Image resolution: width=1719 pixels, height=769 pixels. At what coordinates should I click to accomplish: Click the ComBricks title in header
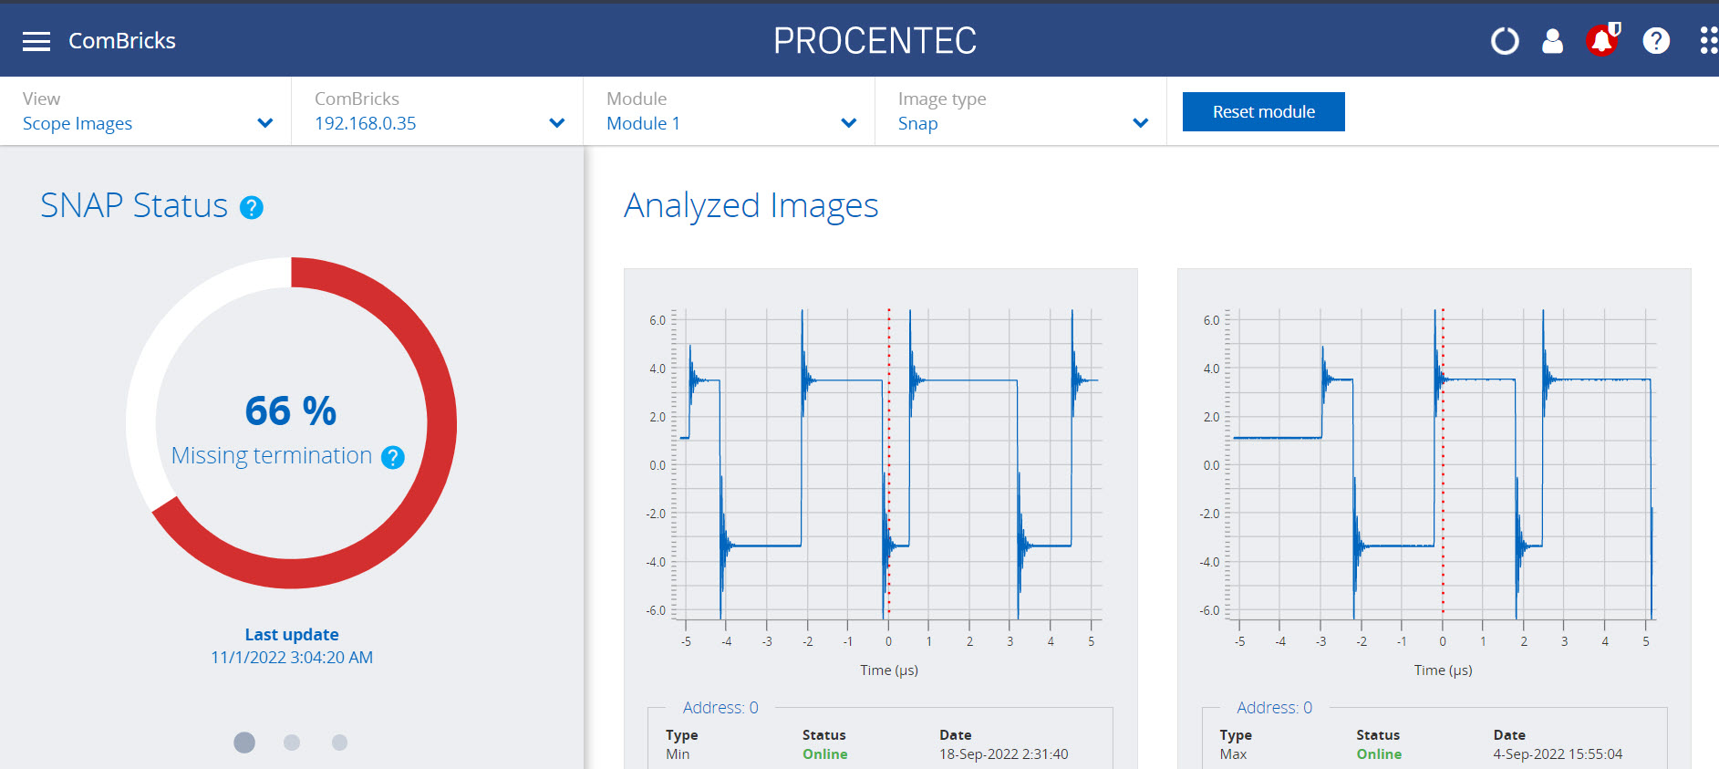122,41
